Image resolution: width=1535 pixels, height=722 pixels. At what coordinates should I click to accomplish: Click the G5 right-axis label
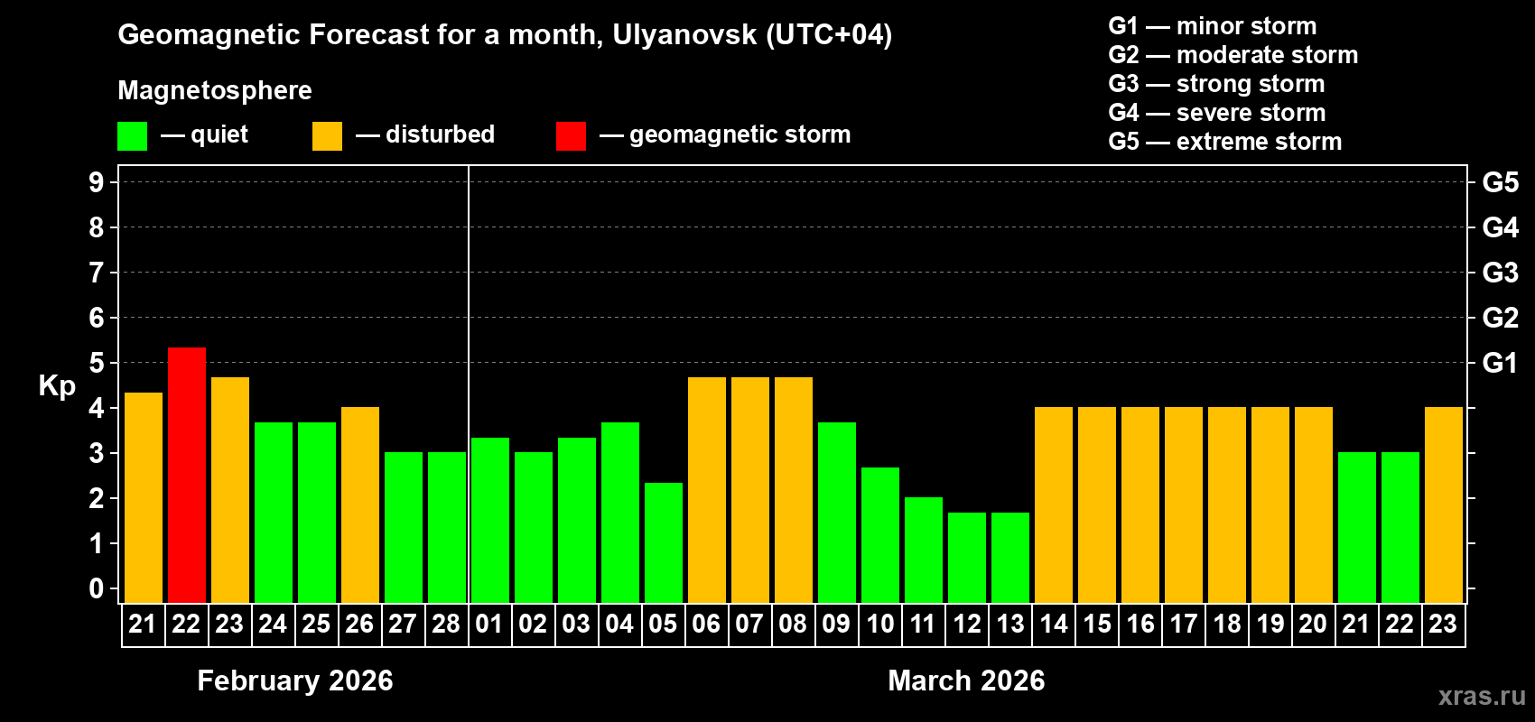(1501, 182)
